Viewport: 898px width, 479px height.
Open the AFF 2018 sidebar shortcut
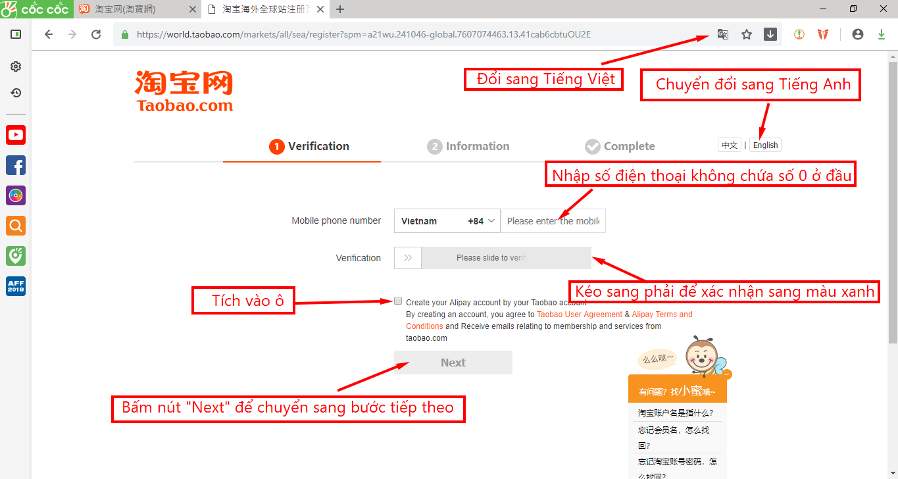coord(16,286)
